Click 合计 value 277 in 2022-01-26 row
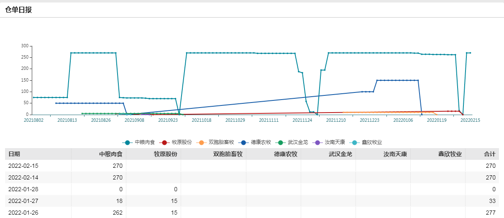This screenshot has height=218, width=504. click(x=490, y=213)
